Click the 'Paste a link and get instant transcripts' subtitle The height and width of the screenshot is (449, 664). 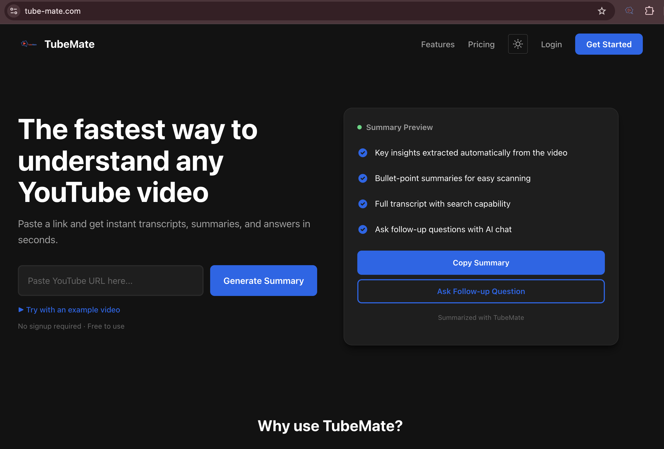[x=164, y=232]
